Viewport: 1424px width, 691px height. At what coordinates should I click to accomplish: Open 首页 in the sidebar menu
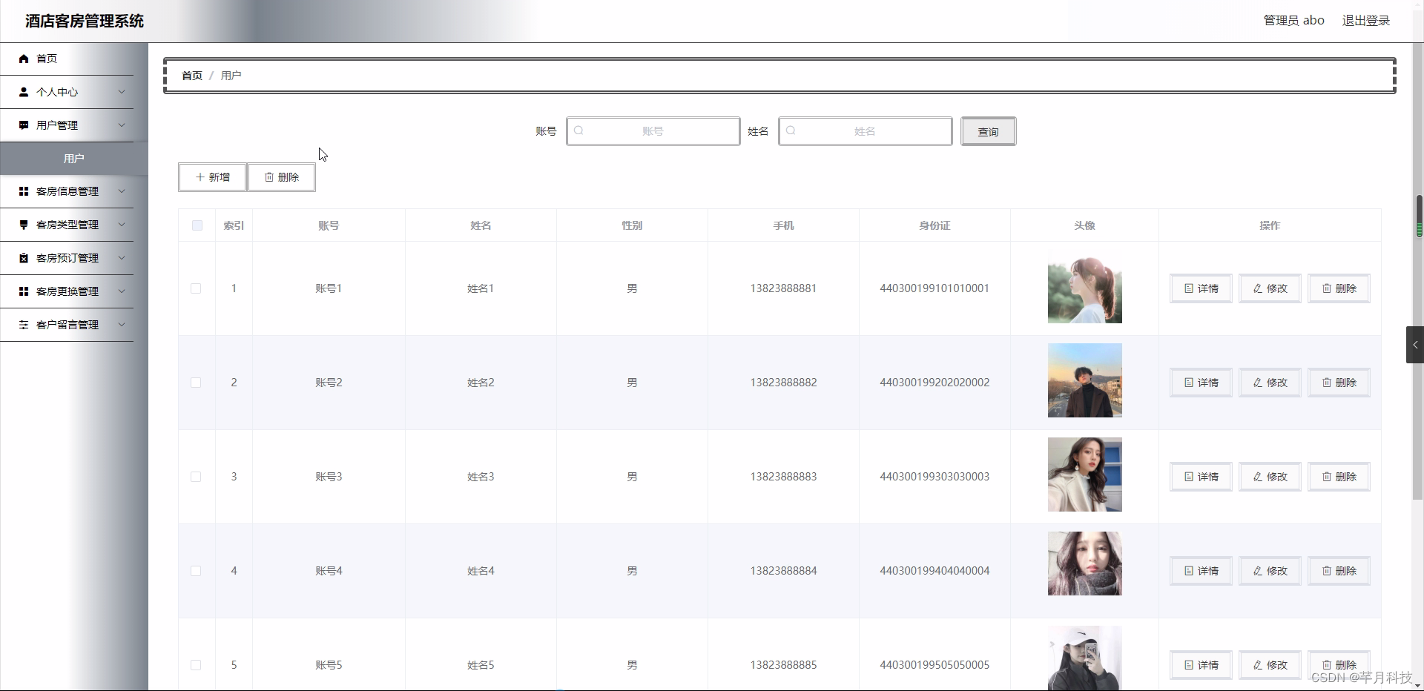(67, 59)
